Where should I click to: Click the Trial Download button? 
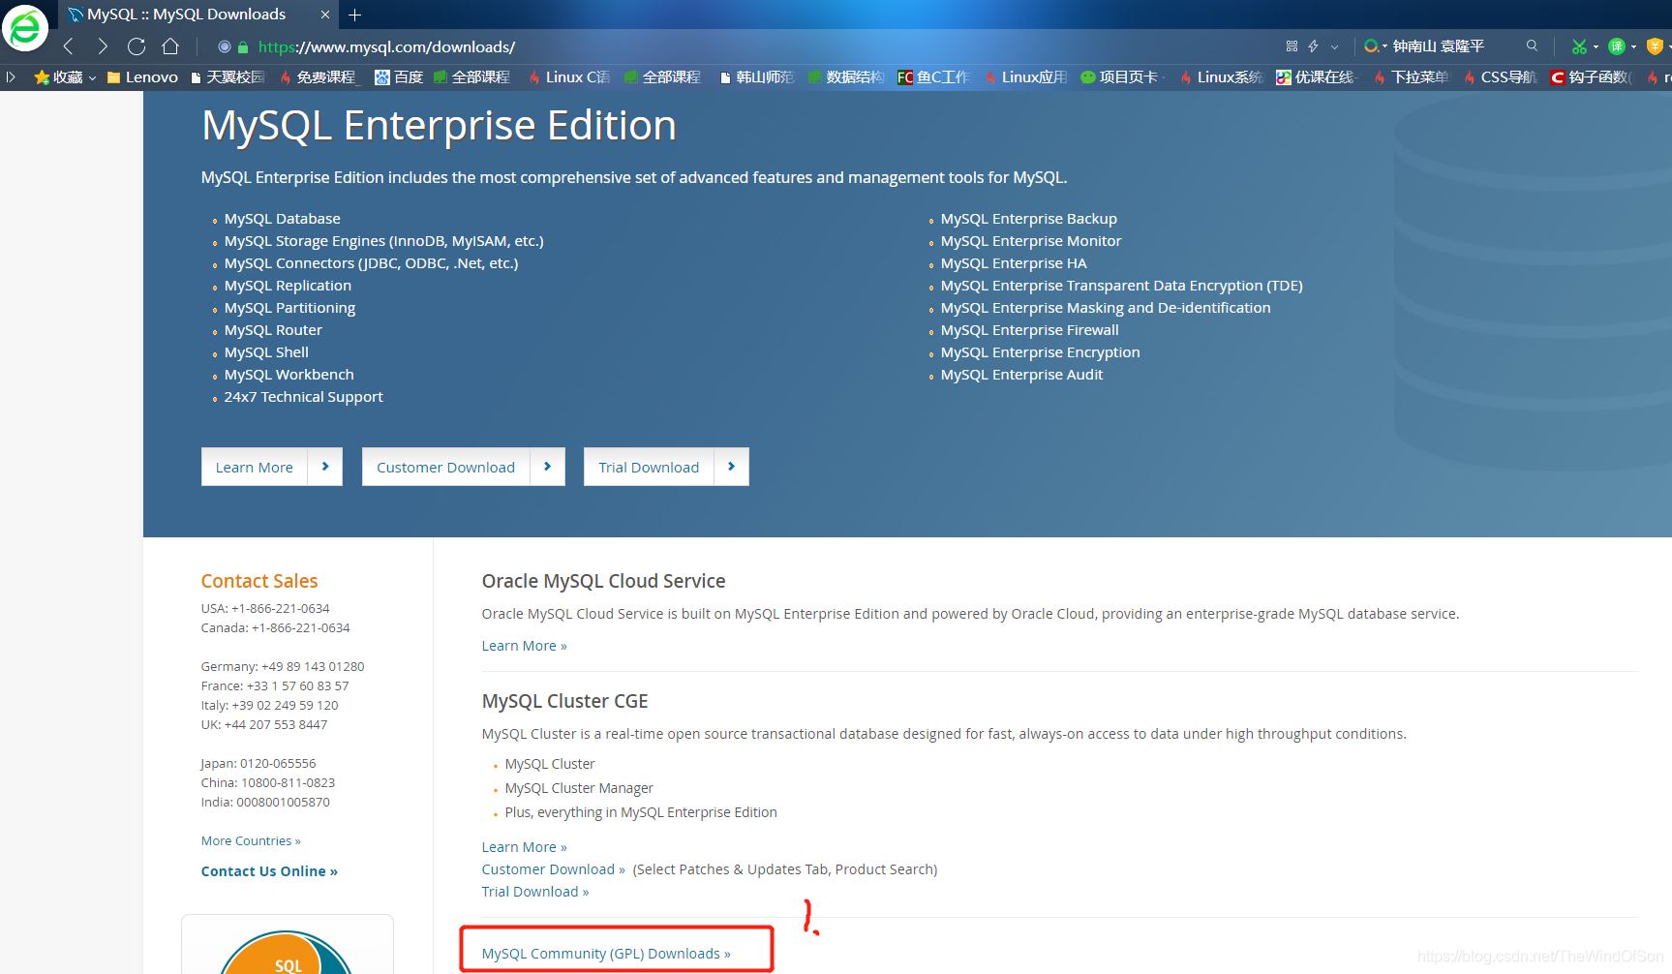(x=649, y=467)
